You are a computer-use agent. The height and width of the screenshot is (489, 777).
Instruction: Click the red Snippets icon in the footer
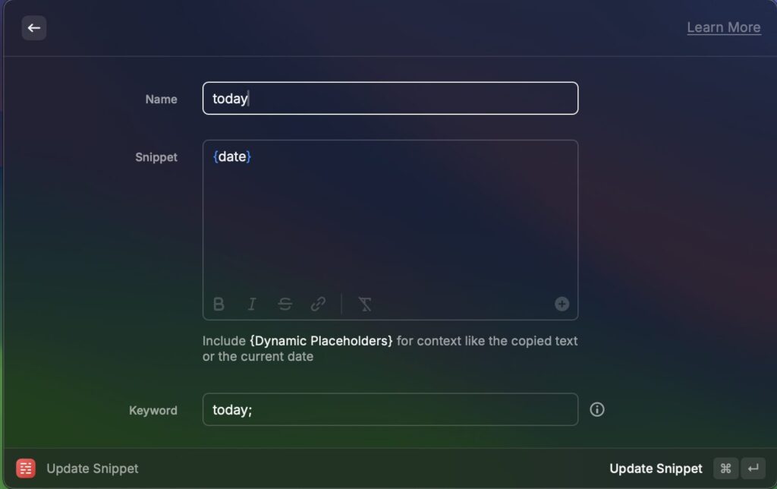26,468
